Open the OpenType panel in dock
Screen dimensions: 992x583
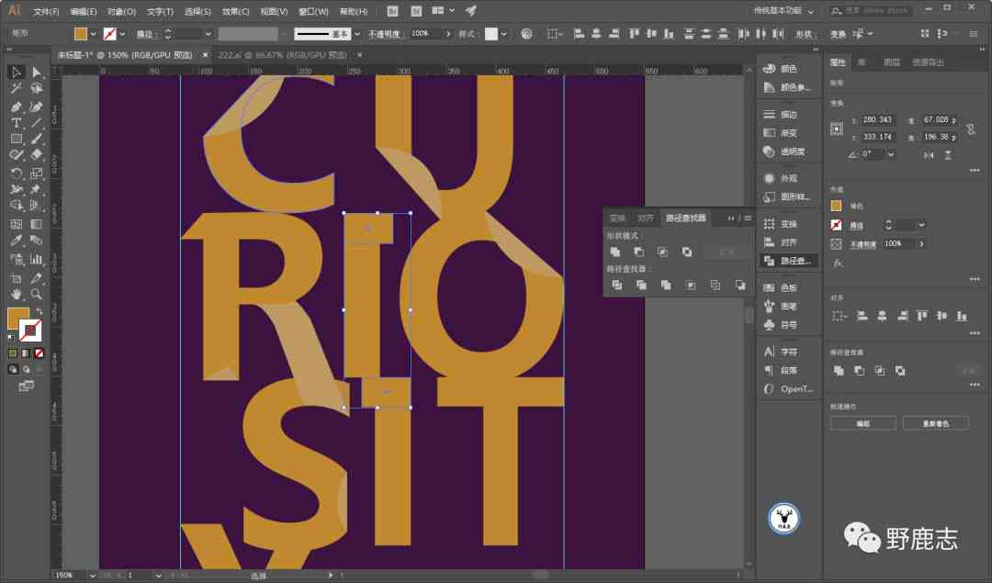pos(789,389)
